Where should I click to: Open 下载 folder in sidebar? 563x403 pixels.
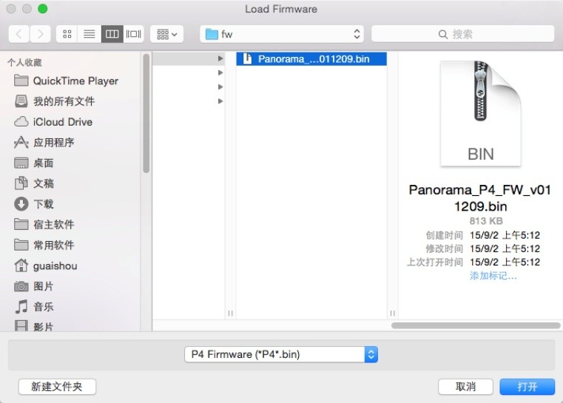[43, 204]
